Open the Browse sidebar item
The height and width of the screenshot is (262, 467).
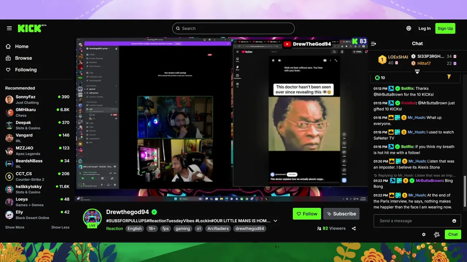(x=37, y=58)
